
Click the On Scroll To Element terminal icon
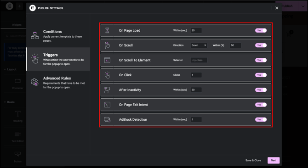107,60
